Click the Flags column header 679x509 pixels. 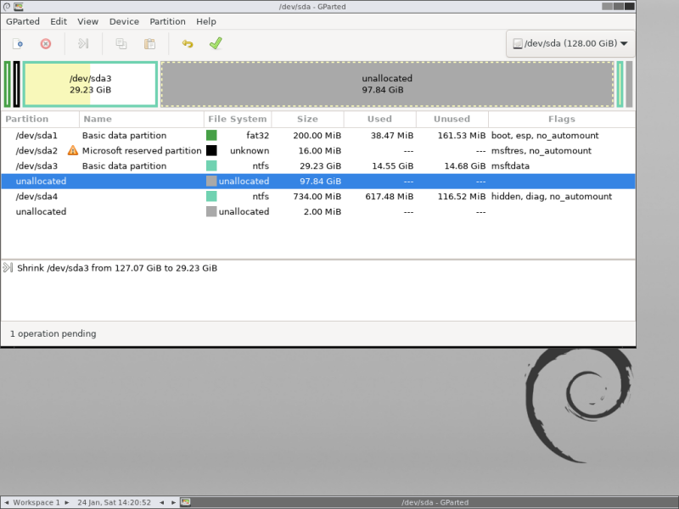562,119
